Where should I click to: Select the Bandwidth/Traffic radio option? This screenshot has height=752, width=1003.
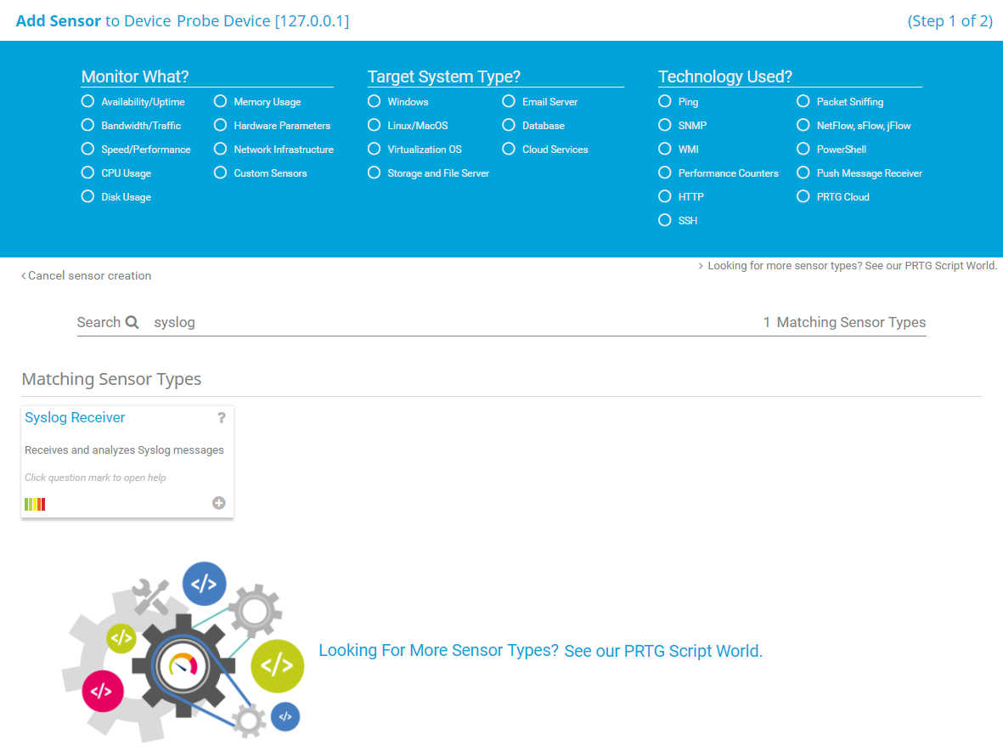87,125
